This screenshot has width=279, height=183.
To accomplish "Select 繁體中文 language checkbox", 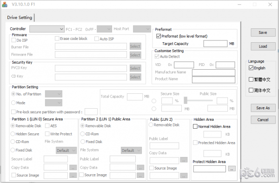I will point(251,79).
